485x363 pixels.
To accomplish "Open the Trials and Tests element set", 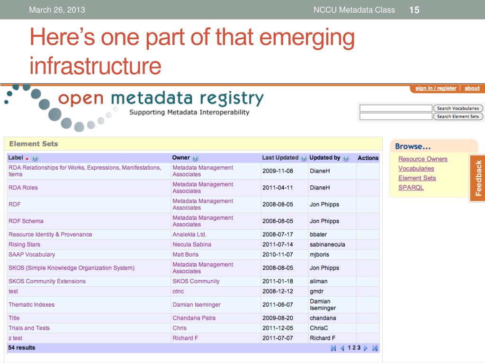I will [x=29, y=328].
